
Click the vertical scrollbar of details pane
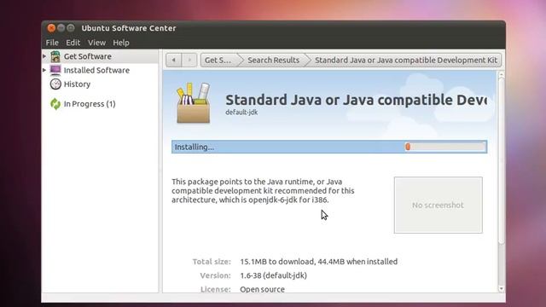tap(501, 160)
